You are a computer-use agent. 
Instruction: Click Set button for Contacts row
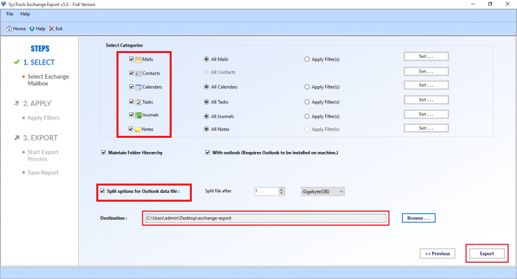tap(426, 71)
